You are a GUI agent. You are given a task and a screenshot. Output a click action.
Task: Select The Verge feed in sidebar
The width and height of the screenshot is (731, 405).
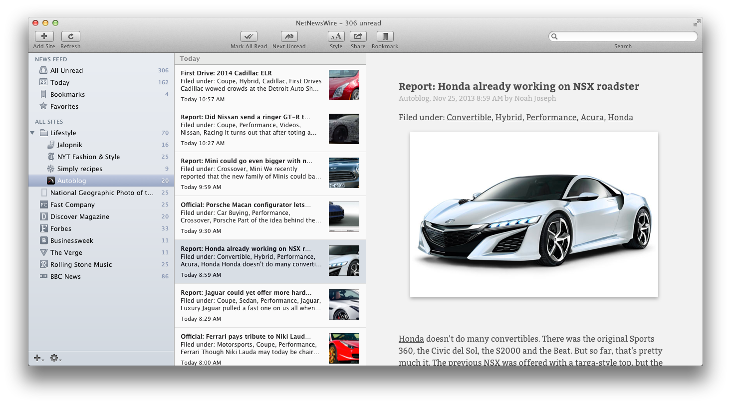click(x=66, y=252)
